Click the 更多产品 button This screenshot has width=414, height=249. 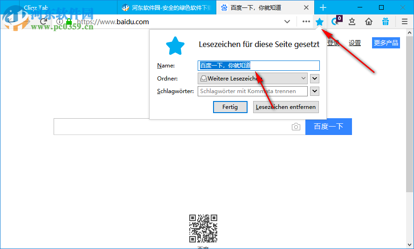(386, 43)
